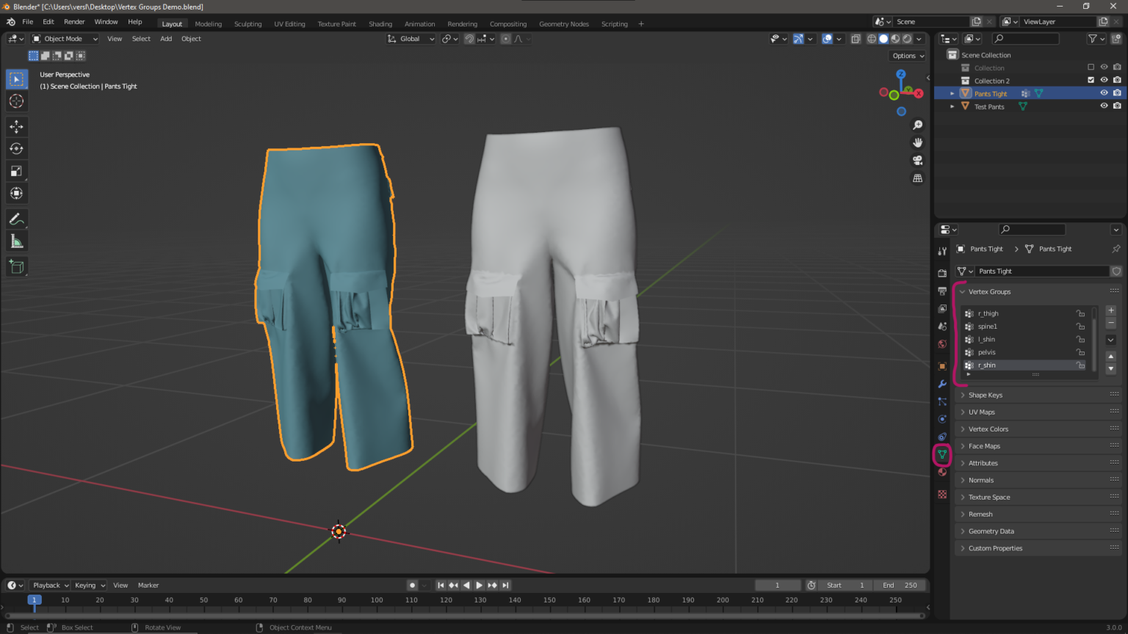This screenshot has height=634, width=1128.
Task: Open the Object Constraints properties tab
Action: [942, 437]
